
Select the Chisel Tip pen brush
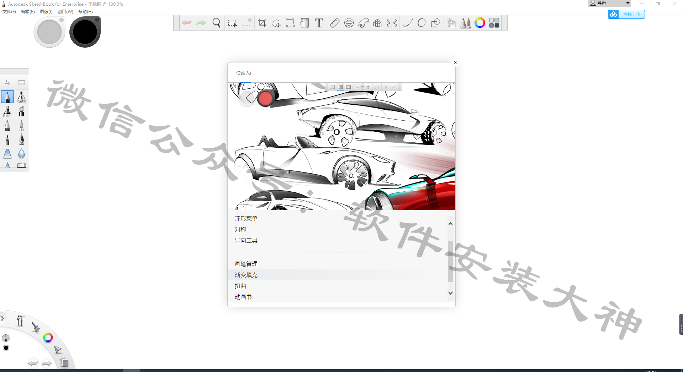click(22, 111)
